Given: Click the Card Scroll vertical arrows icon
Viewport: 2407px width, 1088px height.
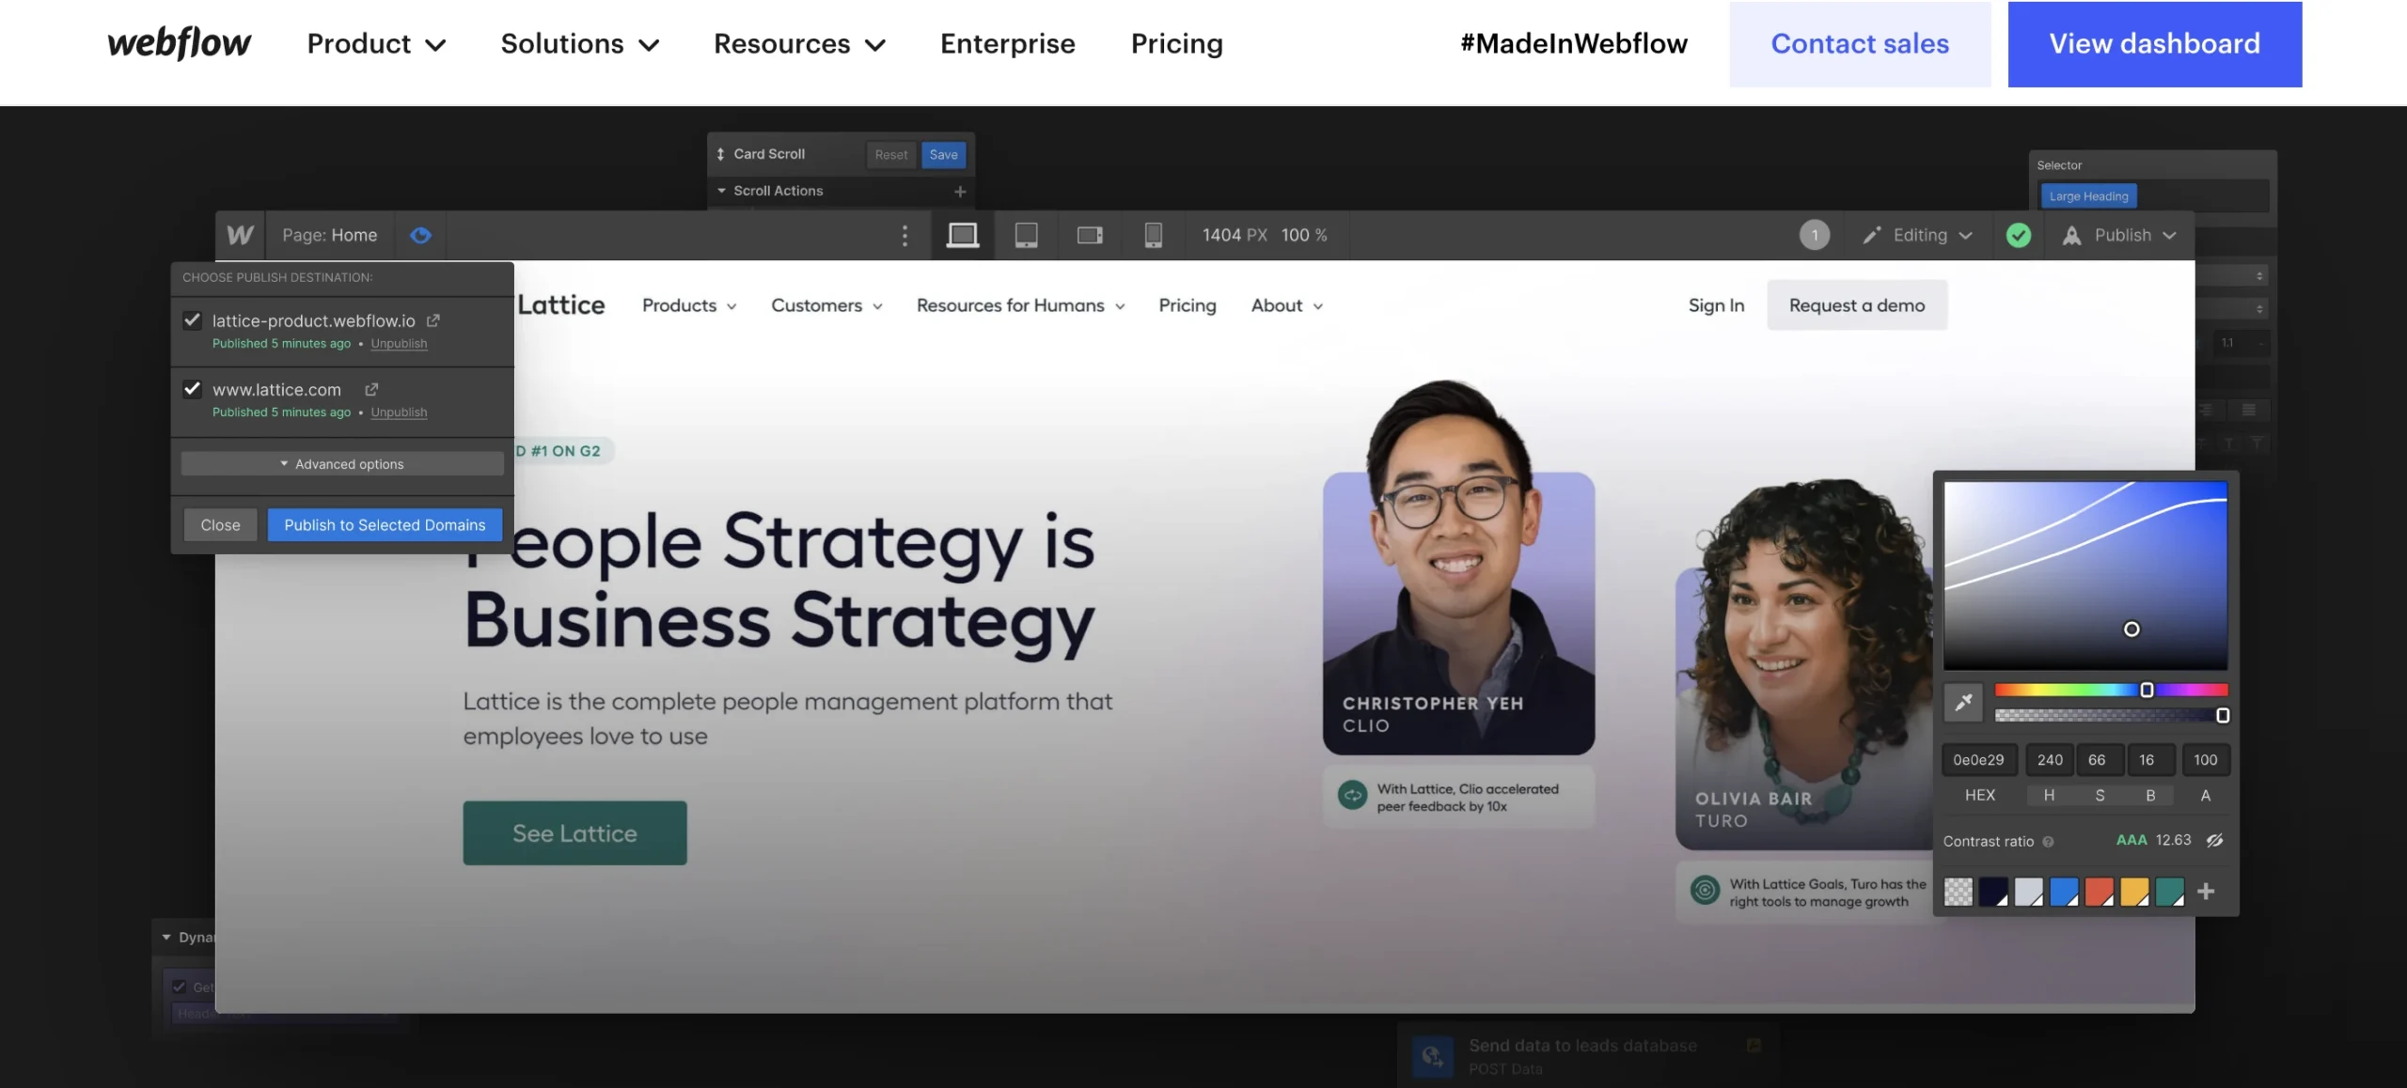Looking at the screenshot, I should click(720, 154).
